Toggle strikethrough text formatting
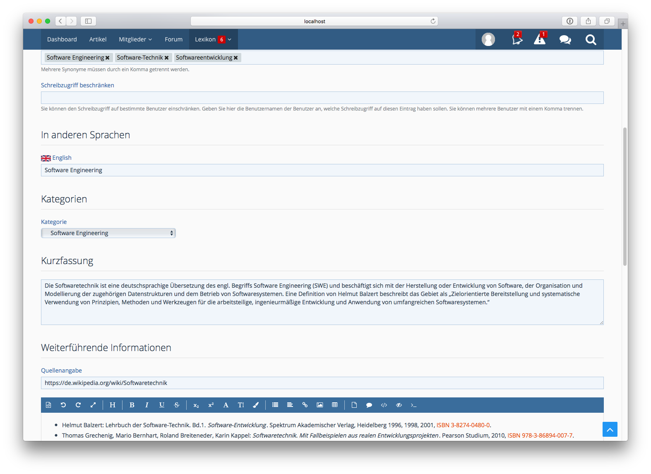Screen dimensions: 651x474 click(177, 405)
